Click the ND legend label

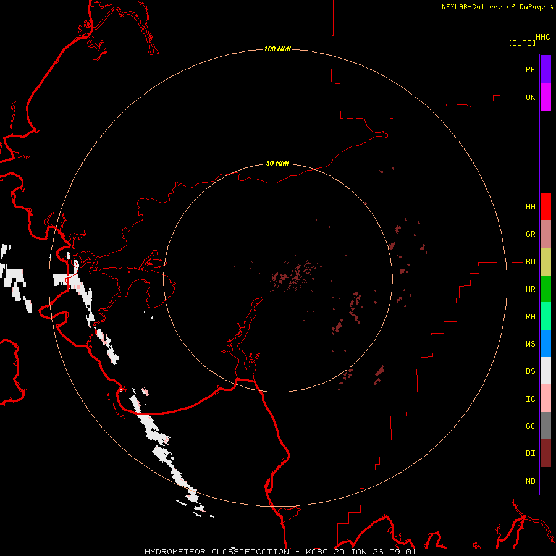click(530, 481)
